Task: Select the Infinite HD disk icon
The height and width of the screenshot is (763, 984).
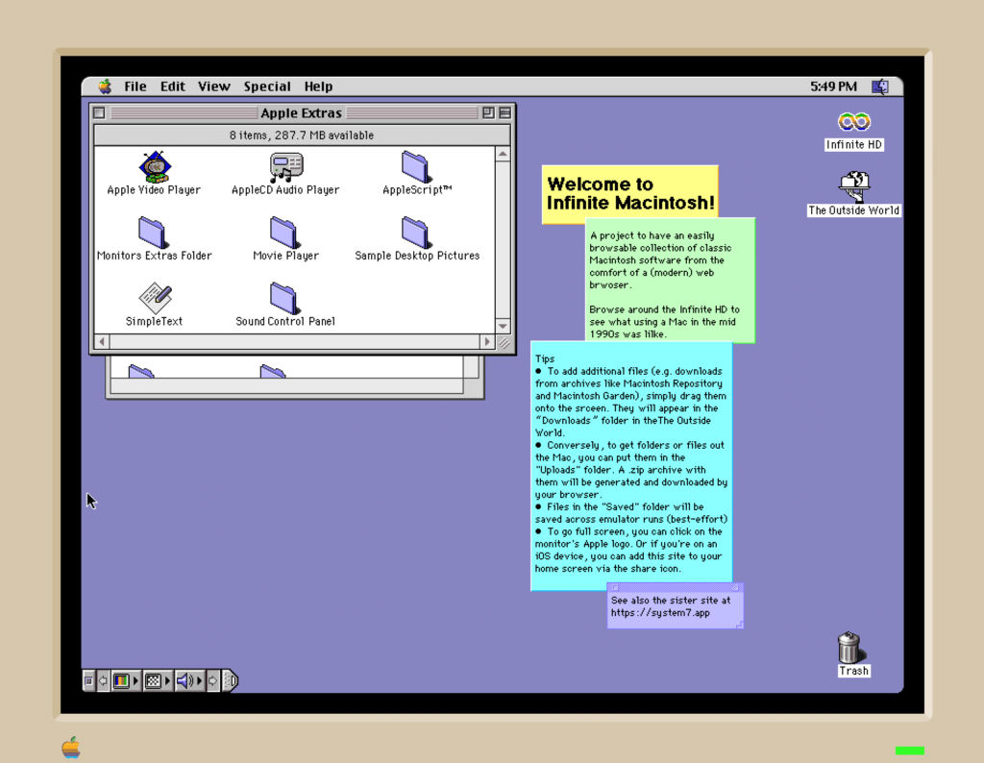Action: tap(854, 122)
